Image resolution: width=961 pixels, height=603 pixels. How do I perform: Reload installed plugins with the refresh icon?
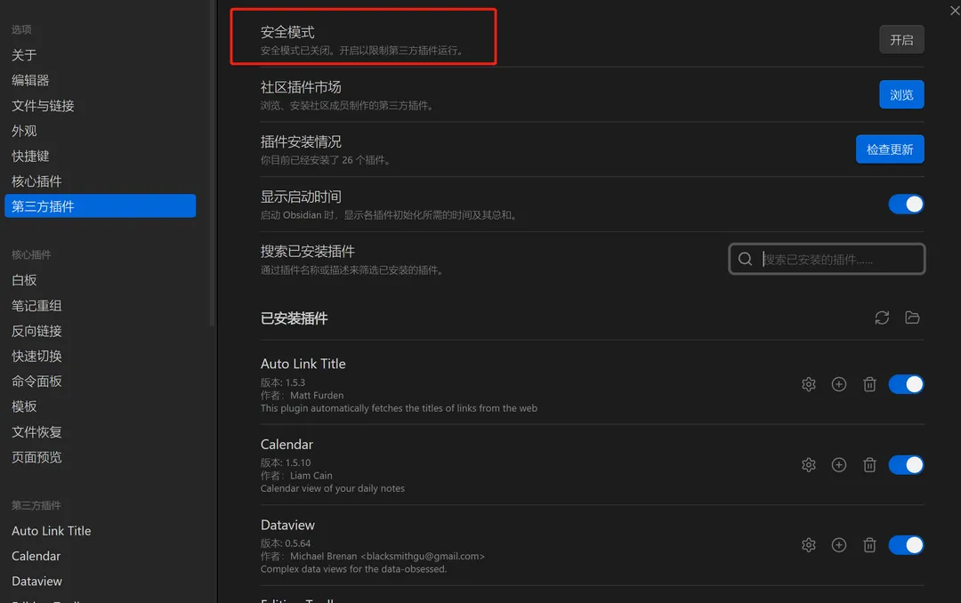[x=882, y=318]
